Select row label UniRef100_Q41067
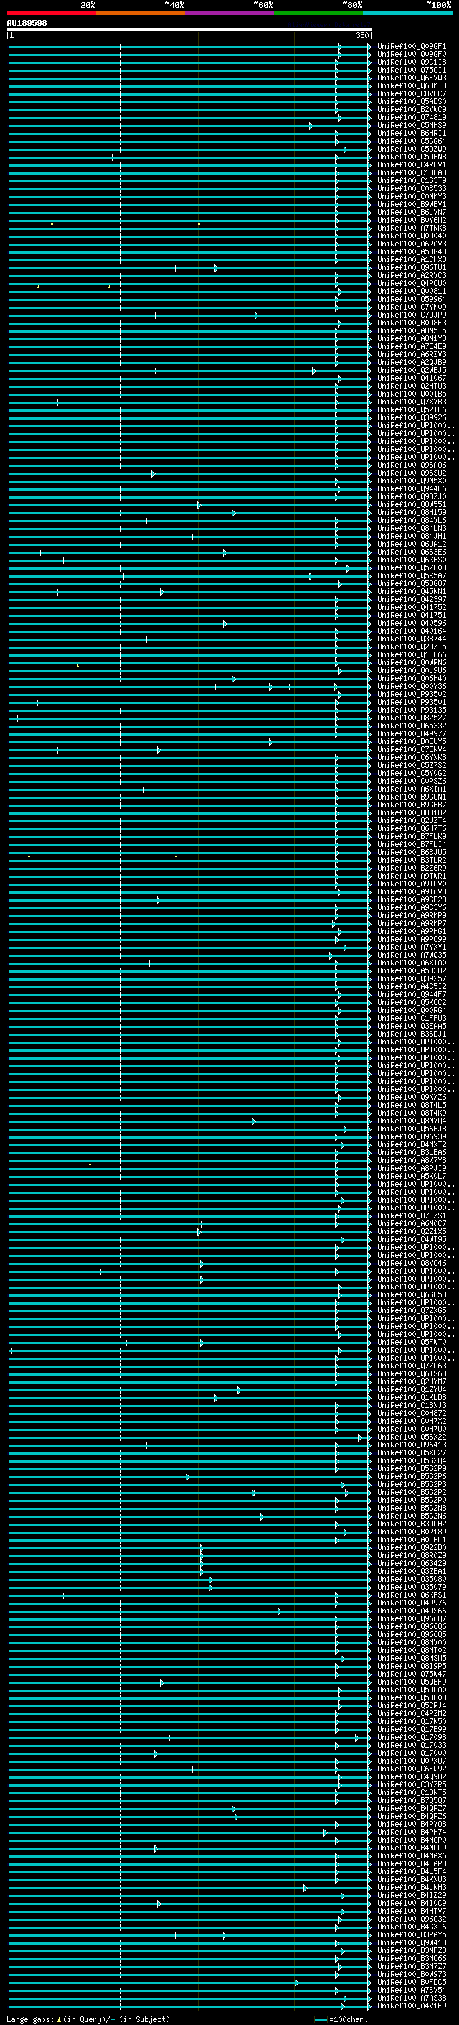Image resolution: width=459 pixels, height=2025 pixels. click(412, 378)
